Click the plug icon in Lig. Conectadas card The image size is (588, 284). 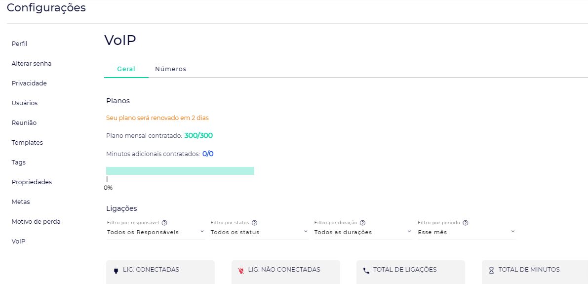pos(116,270)
